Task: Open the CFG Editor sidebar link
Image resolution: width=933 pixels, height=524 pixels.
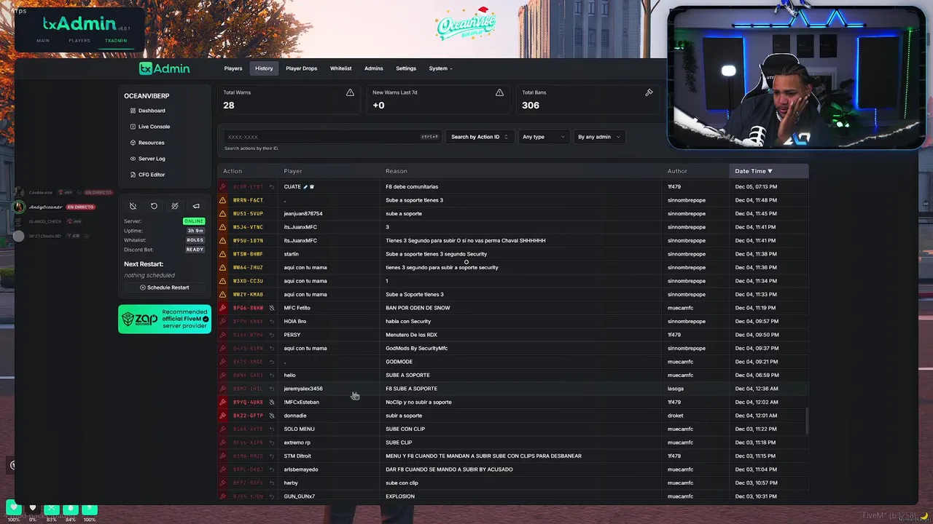Action: click(x=152, y=175)
